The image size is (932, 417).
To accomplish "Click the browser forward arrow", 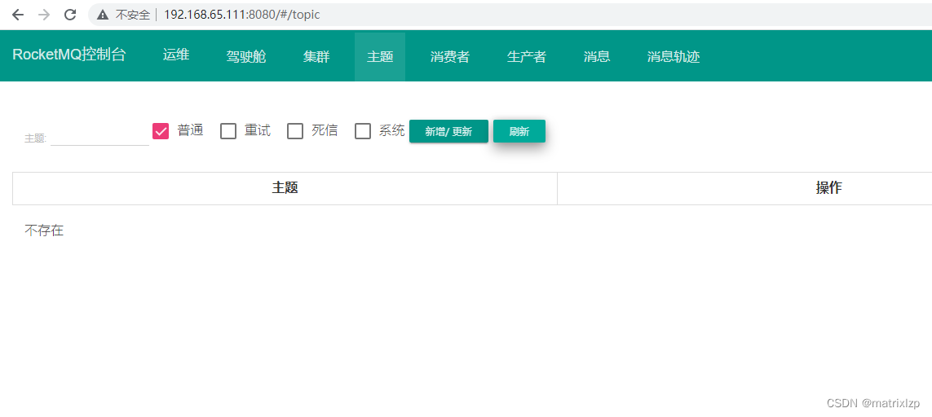I will click(43, 15).
